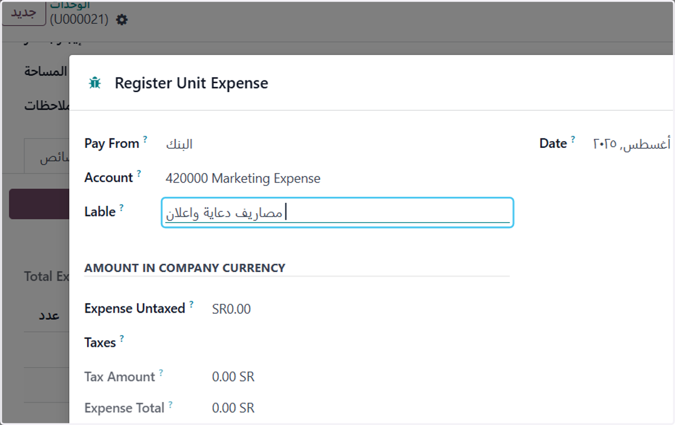The image size is (675, 425).
Task: Click the جديد (New) button
Action: [23, 13]
